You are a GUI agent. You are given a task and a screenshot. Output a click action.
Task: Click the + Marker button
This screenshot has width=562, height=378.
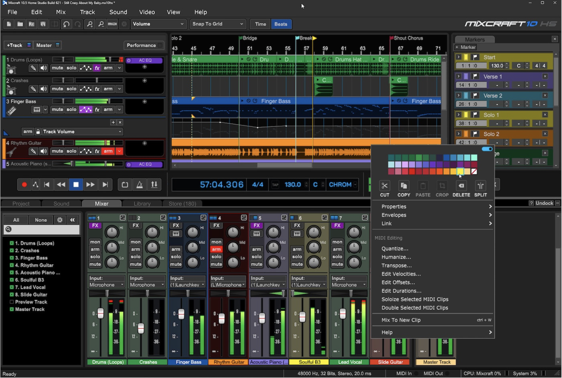point(466,47)
